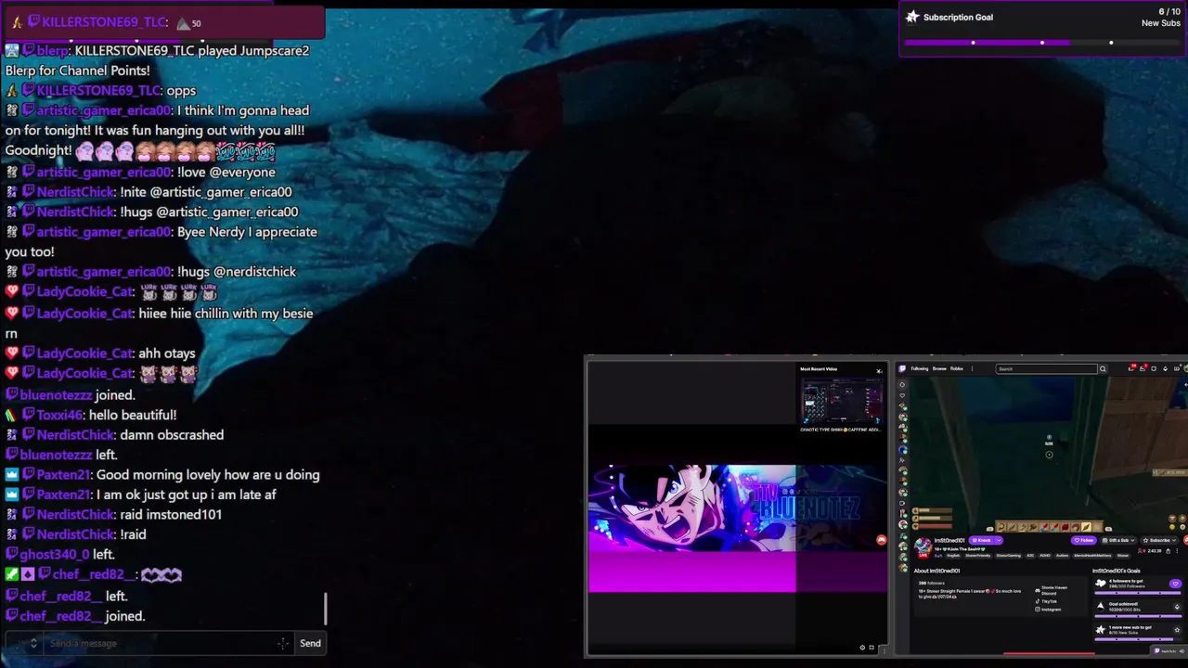Open Stonie Haven Discord link
Image resolution: width=1188 pixels, height=668 pixels.
[1051, 590]
